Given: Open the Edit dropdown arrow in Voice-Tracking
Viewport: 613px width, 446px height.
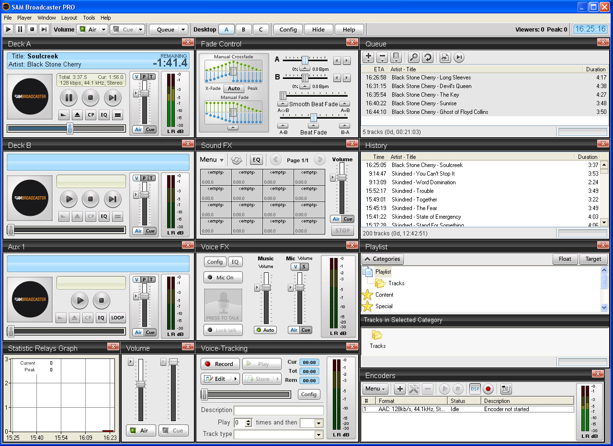Looking at the screenshot, I should 235,379.
